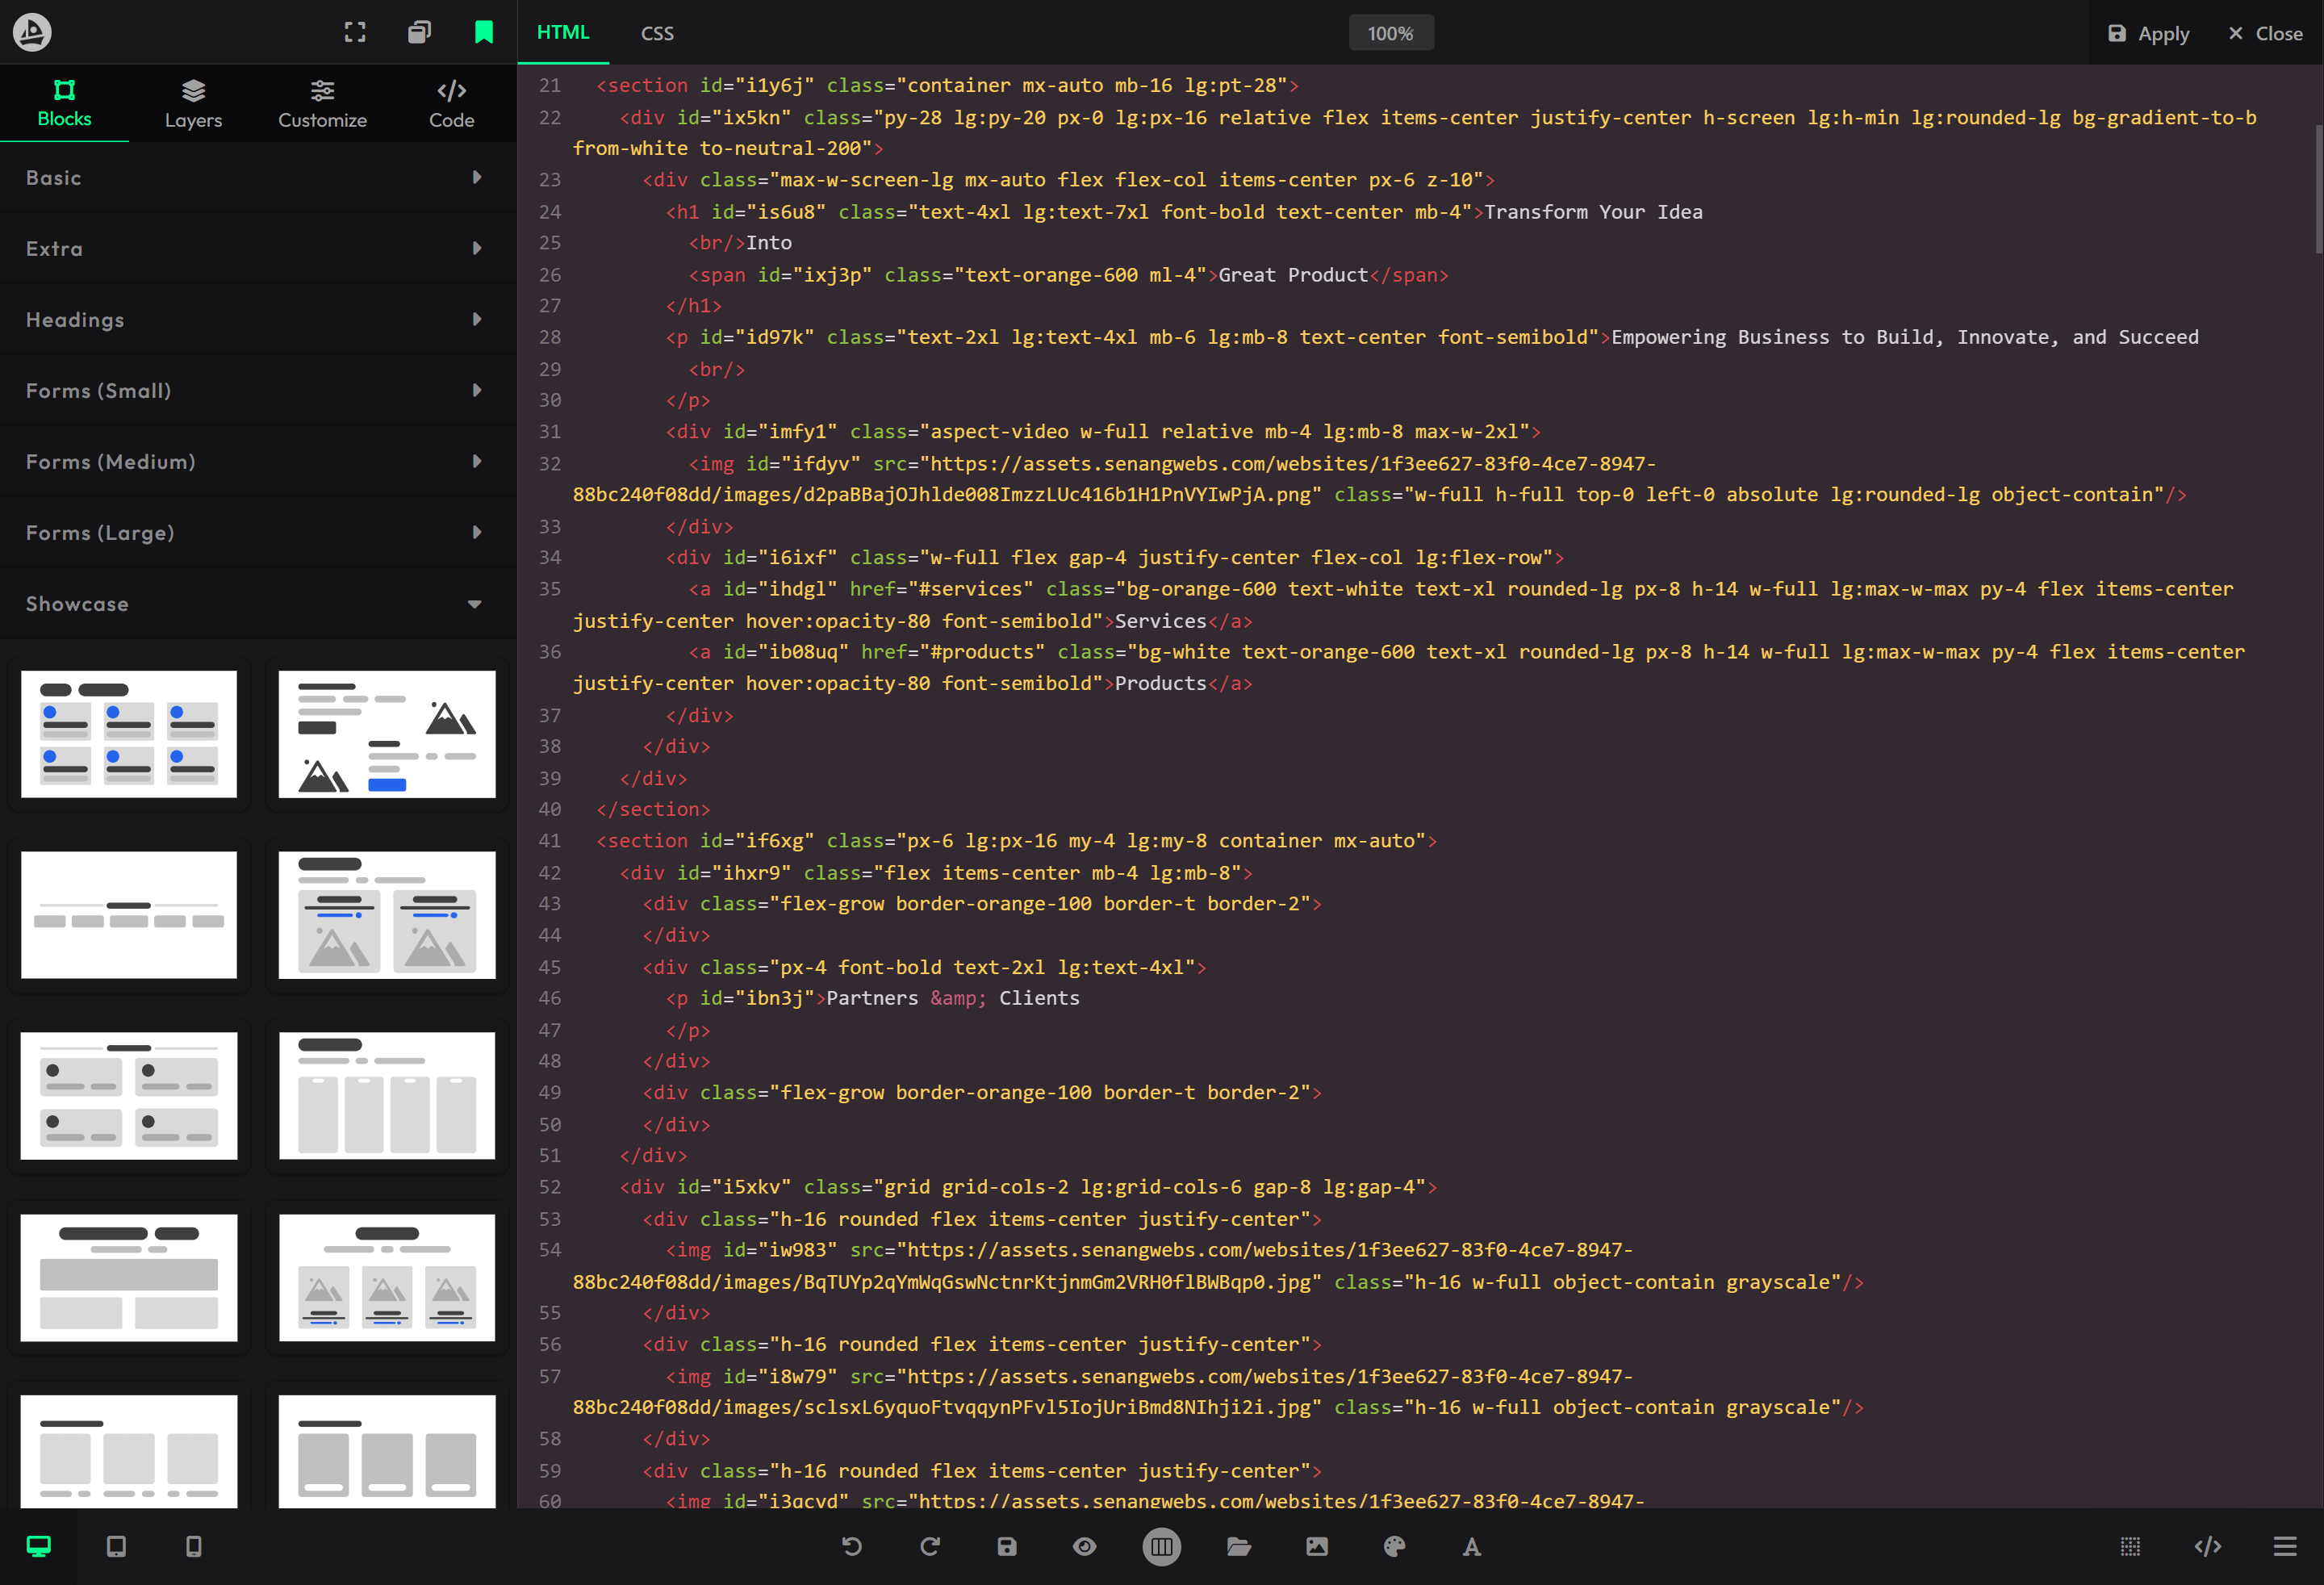Image resolution: width=2324 pixels, height=1585 pixels.
Task: Toggle the preview eye icon
Action: [1085, 1547]
